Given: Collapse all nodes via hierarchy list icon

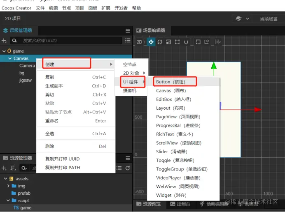Looking at the screenshot, I should (128, 40).
